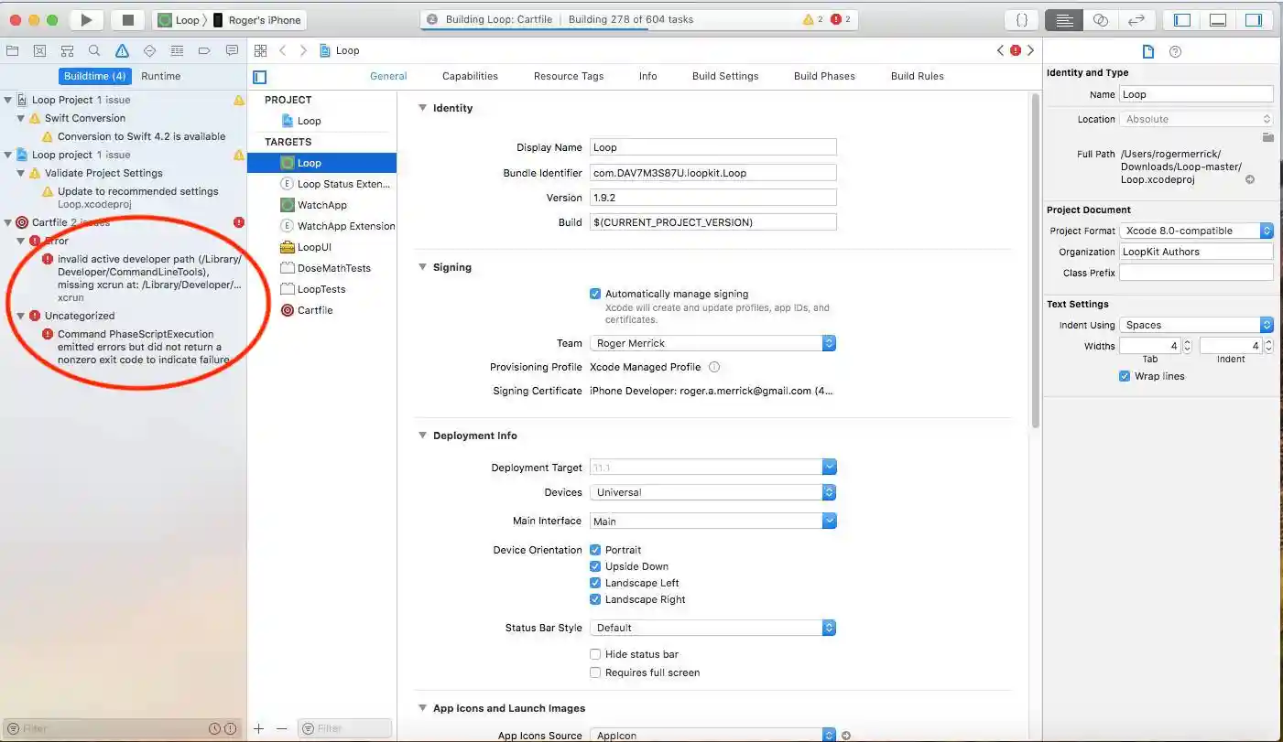Open the Team dropdown
Screen dimensions: 1283x742
tap(712, 343)
